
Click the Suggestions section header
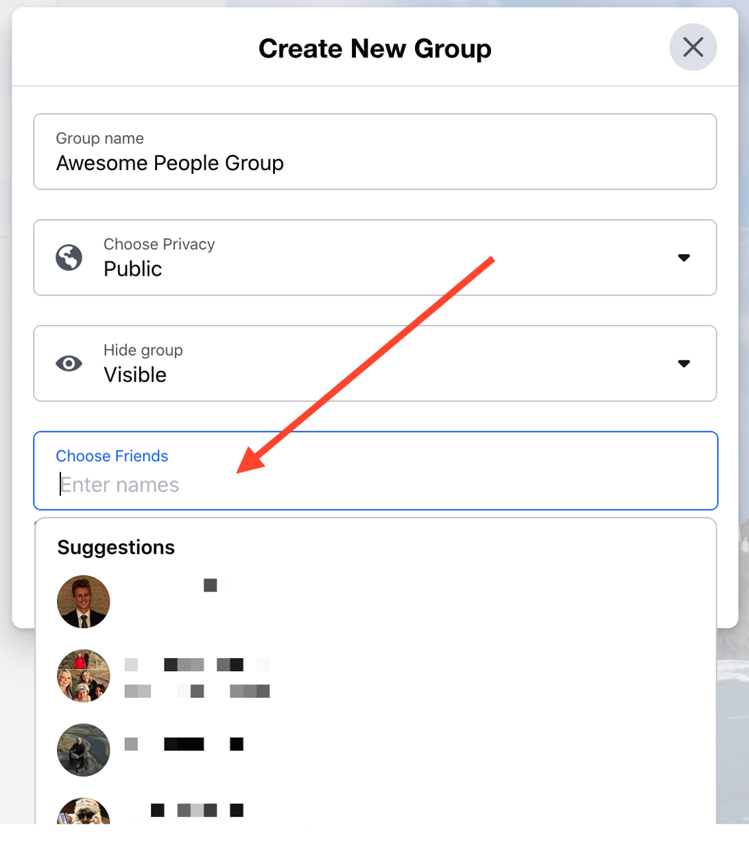pyautogui.click(x=115, y=547)
